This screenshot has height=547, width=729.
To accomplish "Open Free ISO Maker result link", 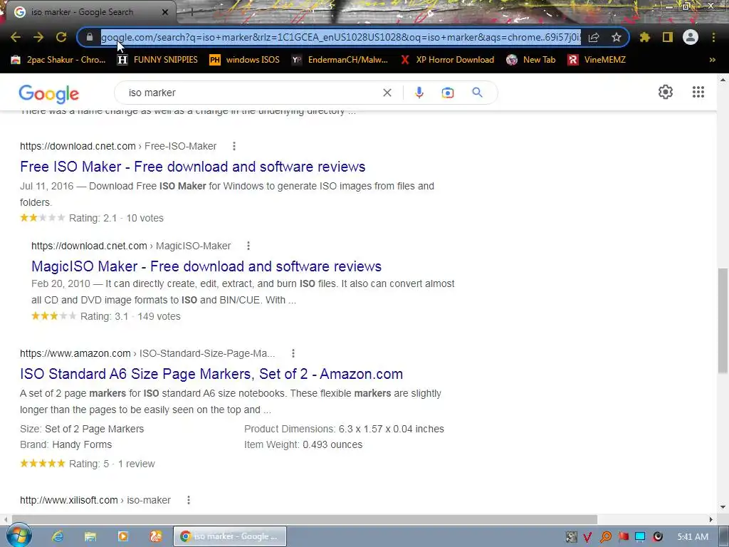I will coord(192,167).
